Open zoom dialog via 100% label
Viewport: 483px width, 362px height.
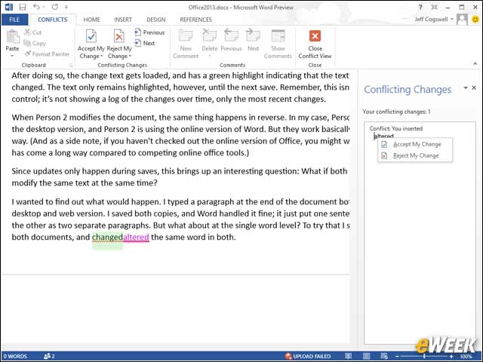[x=466, y=357]
